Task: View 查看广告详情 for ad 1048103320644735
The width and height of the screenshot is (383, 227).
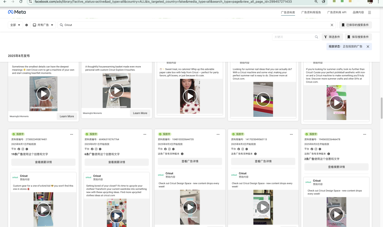Action: 190,161
